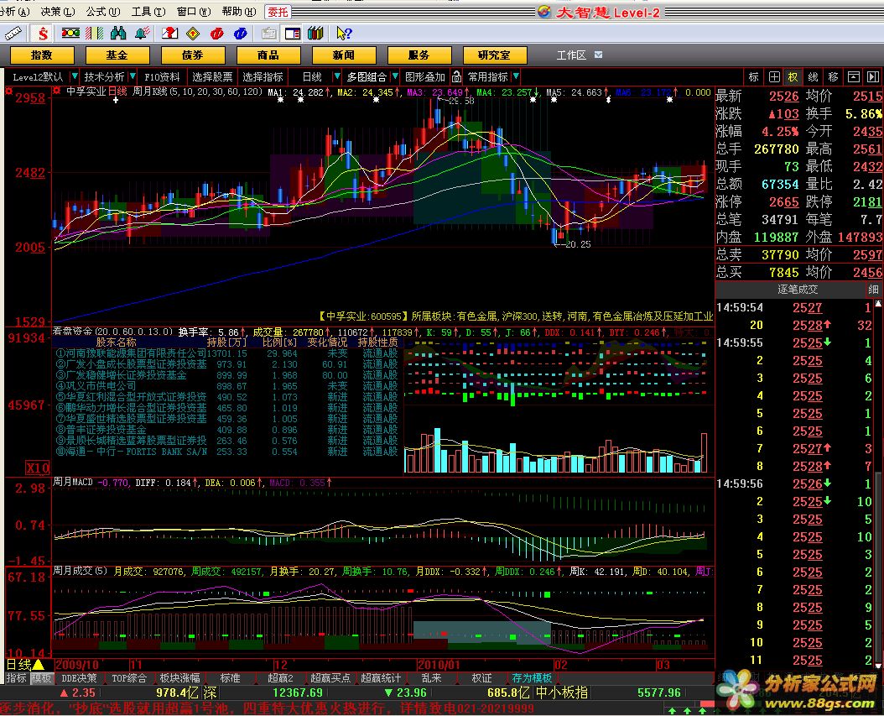Open the bookshelf library icon
The width and height of the screenshot is (884, 716).
click(315, 34)
